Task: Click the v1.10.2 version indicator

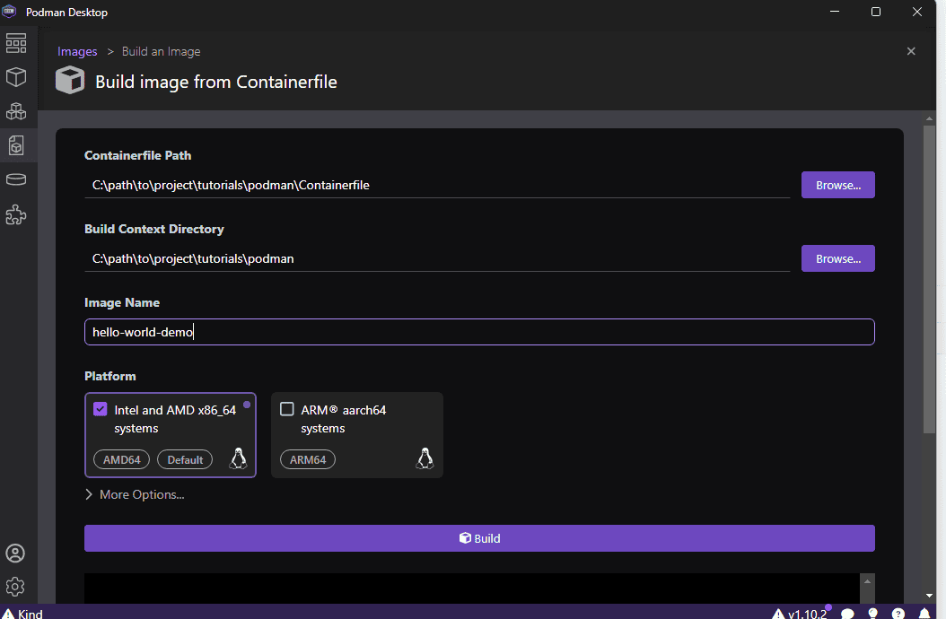Action: click(806, 614)
